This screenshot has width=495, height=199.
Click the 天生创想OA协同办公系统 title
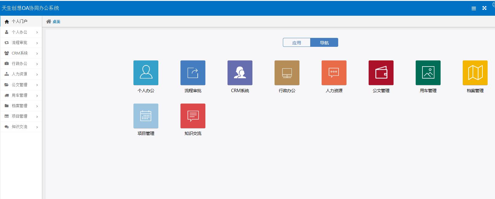tap(30, 8)
